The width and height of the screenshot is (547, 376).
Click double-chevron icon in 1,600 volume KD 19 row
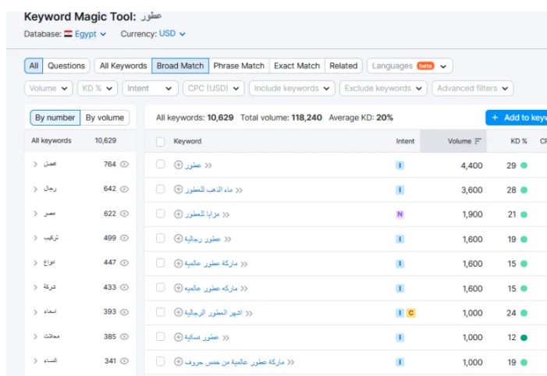(228, 239)
